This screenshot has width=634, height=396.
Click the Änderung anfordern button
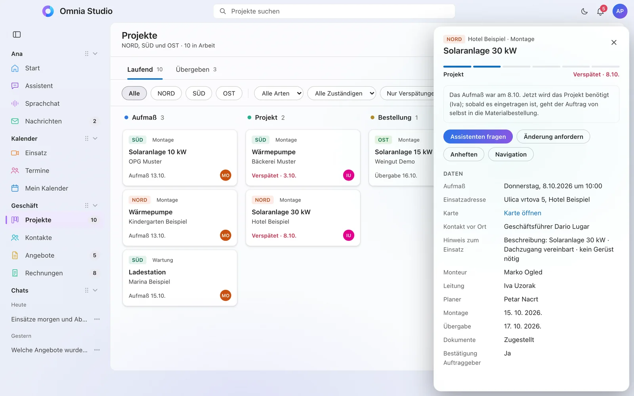pyautogui.click(x=553, y=137)
